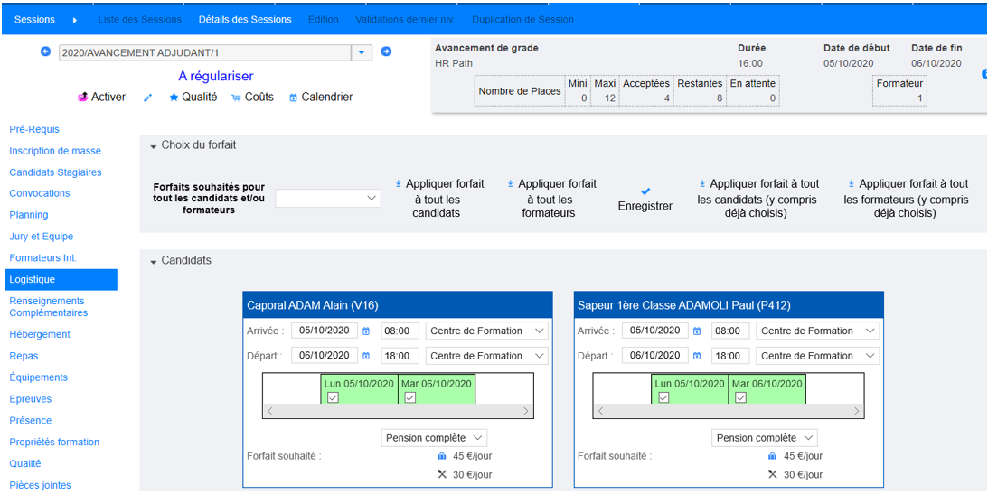Open Hébergement in the left sidebar

40,334
